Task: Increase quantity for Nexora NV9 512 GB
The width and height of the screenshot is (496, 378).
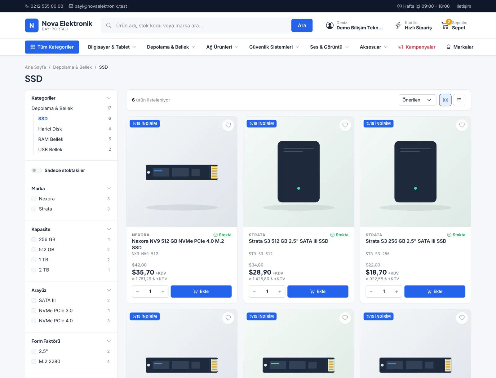Action: coord(163,291)
